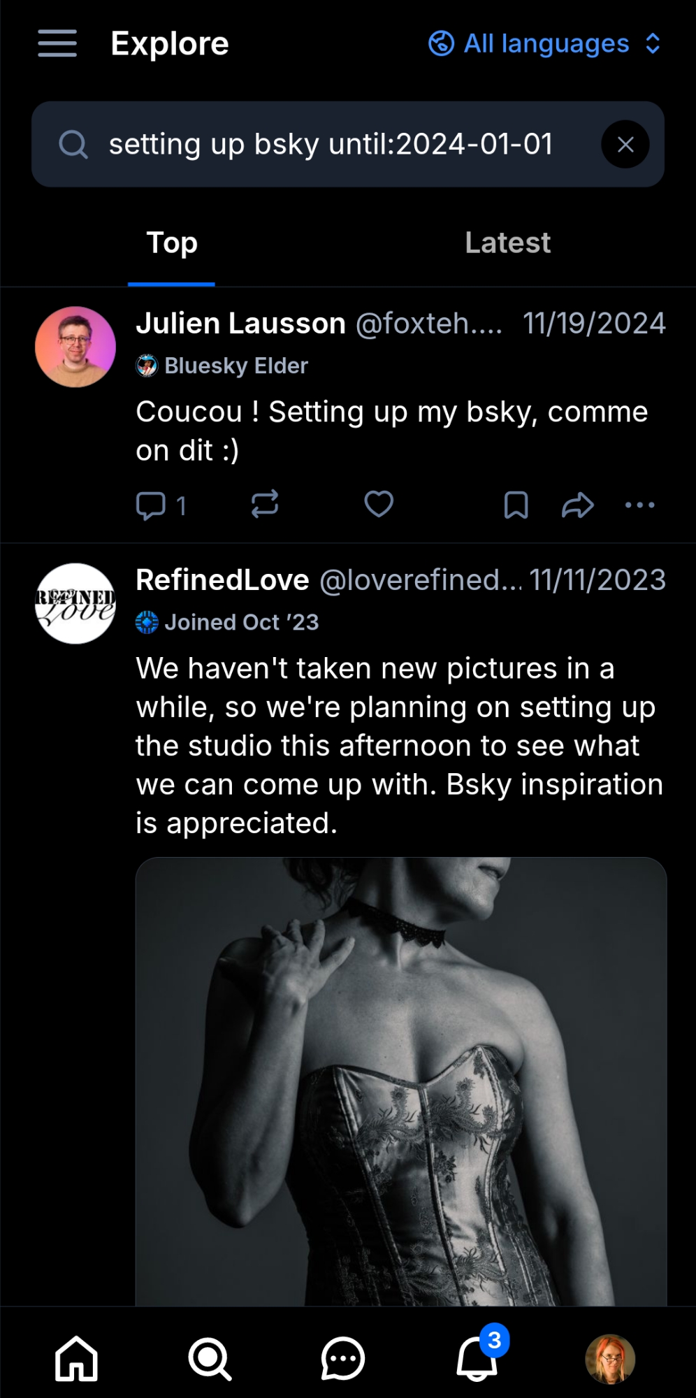This screenshot has width=696, height=1398.
Task: Click the search field with bsky query
Action: click(x=330, y=145)
